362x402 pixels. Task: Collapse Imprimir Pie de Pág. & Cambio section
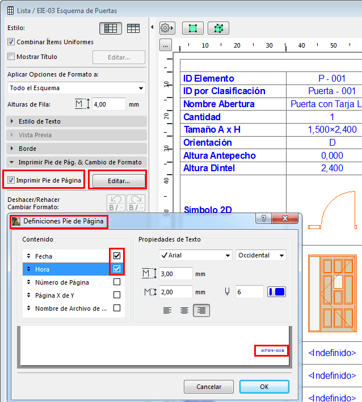77,162
